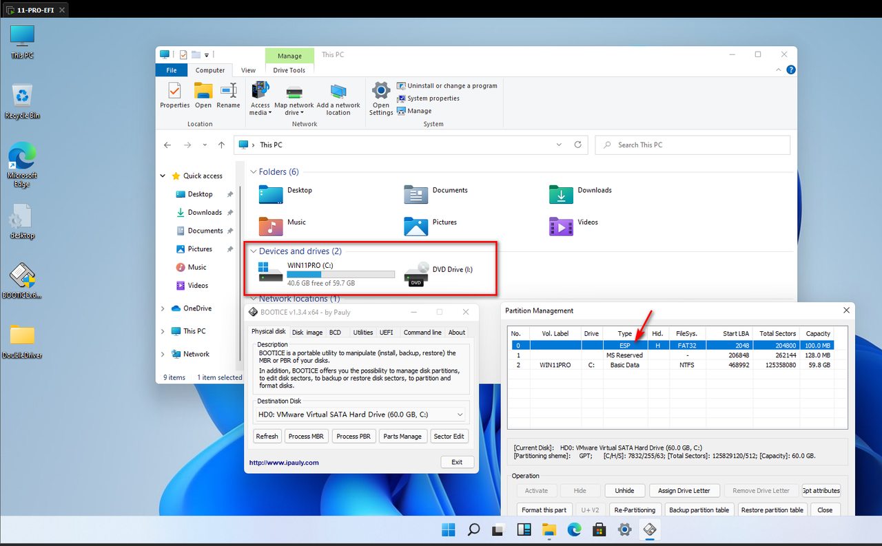Click Uninstall or change a program
882x546 pixels.
[x=447, y=85]
